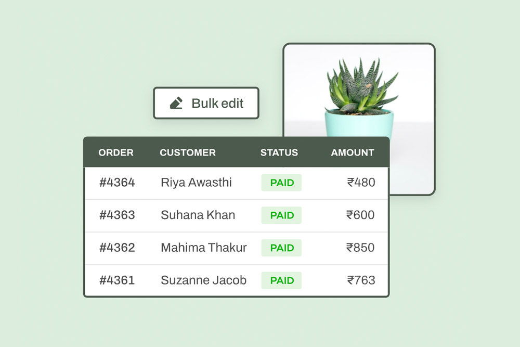Image resolution: width=520 pixels, height=347 pixels.
Task: Sort by the ORDER column header
Action: 116,152
